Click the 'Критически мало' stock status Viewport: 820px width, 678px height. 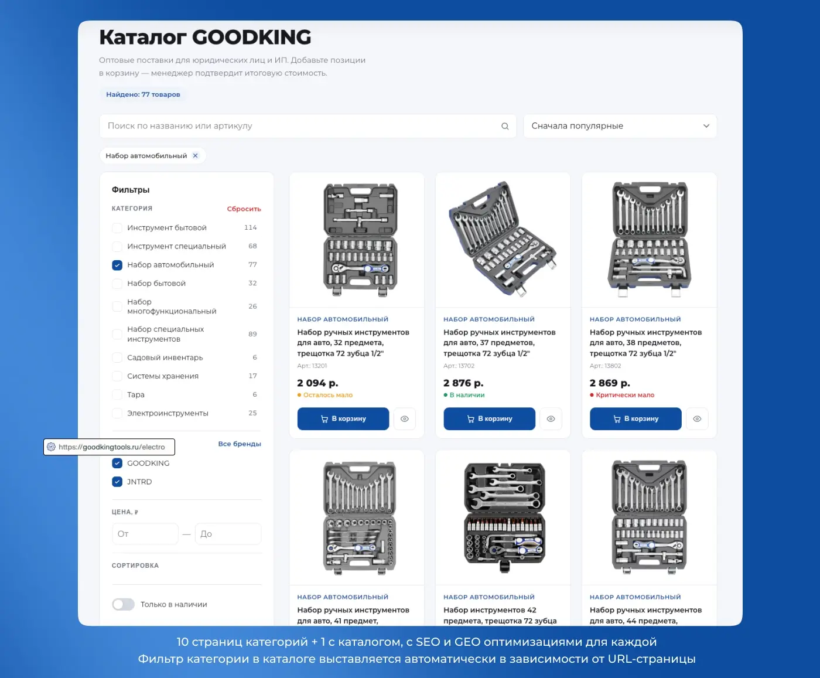point(622,395)
